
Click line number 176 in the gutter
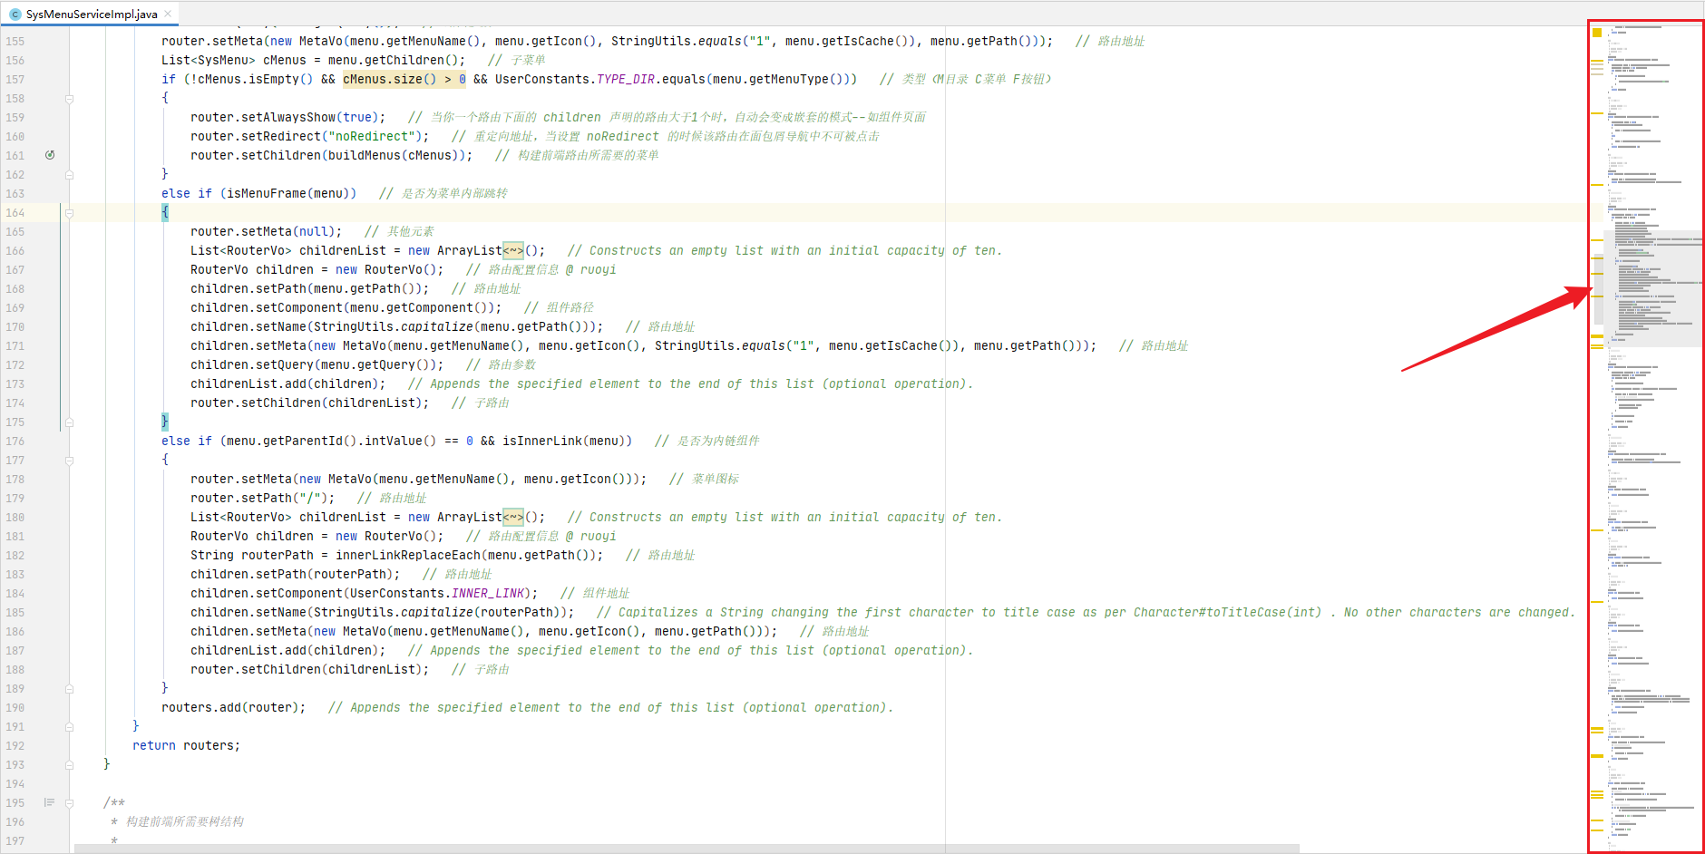click(15, 442)
